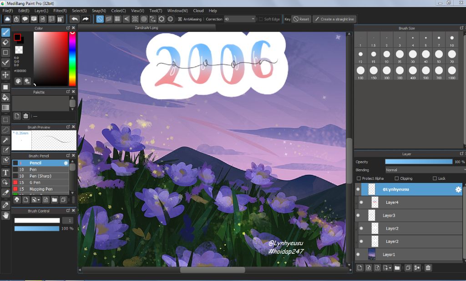
Task: Open the Cloud menu
Action: pos(198,10)
